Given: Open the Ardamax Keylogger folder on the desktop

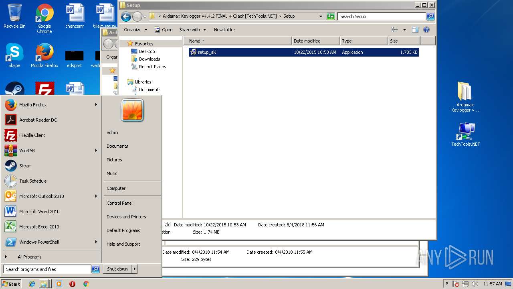Looking at the screenshot, I should click(465, 97).
